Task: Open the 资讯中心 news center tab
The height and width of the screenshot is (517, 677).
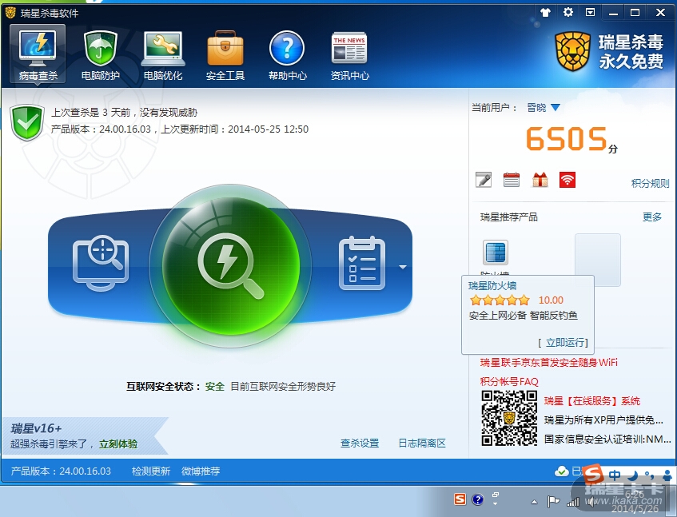Action: point(350,55)
